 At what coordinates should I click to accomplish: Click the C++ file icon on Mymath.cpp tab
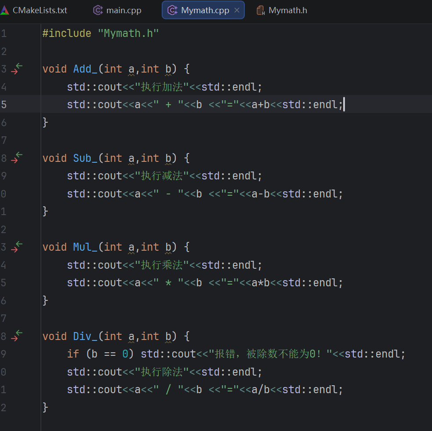pos(172,10)
